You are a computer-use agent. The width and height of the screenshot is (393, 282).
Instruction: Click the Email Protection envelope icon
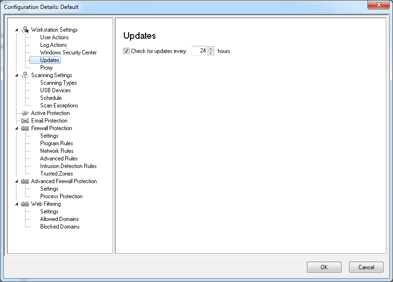[x=25, y=121]
